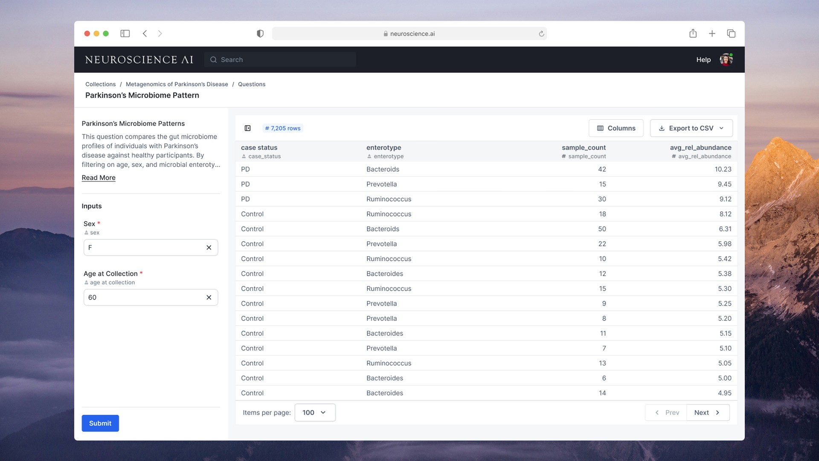Image resolution: width=819 pixels, height=461 pixels.
Task: Show the tab overview icon
Action: 731,33
